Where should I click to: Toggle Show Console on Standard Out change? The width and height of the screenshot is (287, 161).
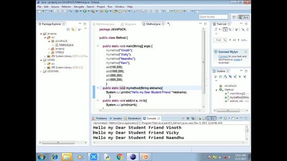click(x=209, y=119)
